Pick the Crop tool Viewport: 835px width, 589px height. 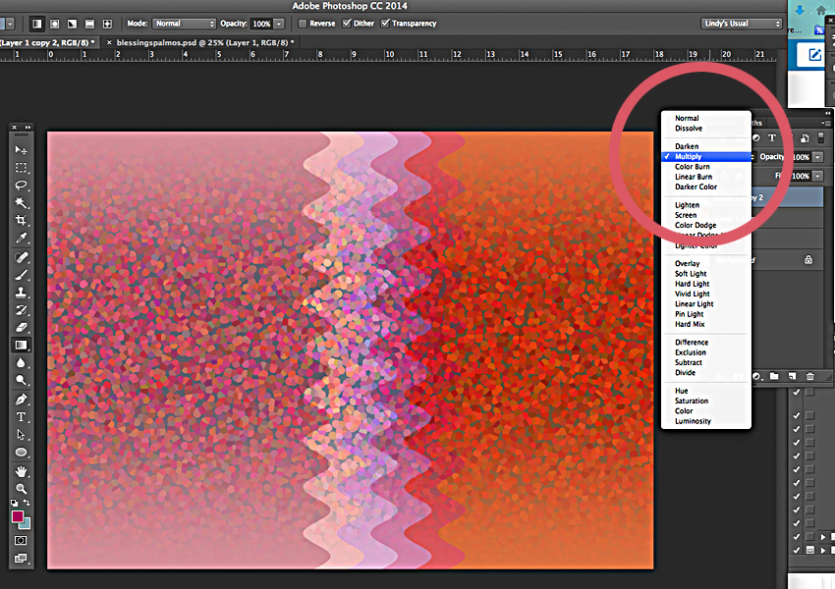(x=22, y=221)
